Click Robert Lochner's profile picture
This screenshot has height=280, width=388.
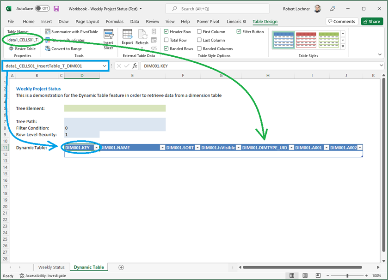point(318,9)
